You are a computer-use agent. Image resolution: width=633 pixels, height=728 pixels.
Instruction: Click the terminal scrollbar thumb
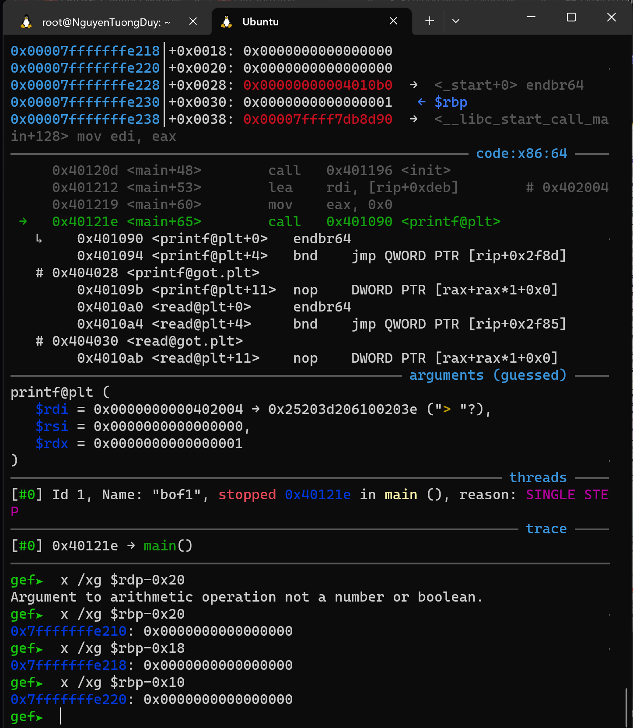pyautogui.click(x=627, y=707)
